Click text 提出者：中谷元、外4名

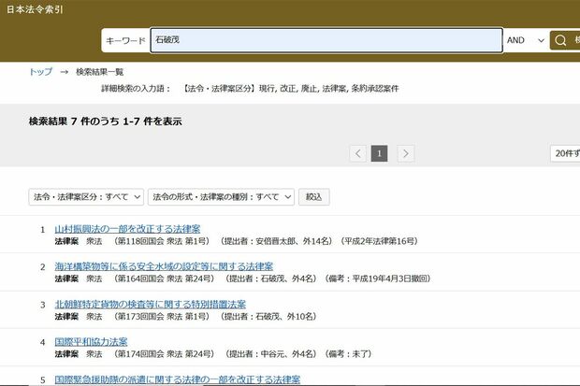click(x=271, y=354)
